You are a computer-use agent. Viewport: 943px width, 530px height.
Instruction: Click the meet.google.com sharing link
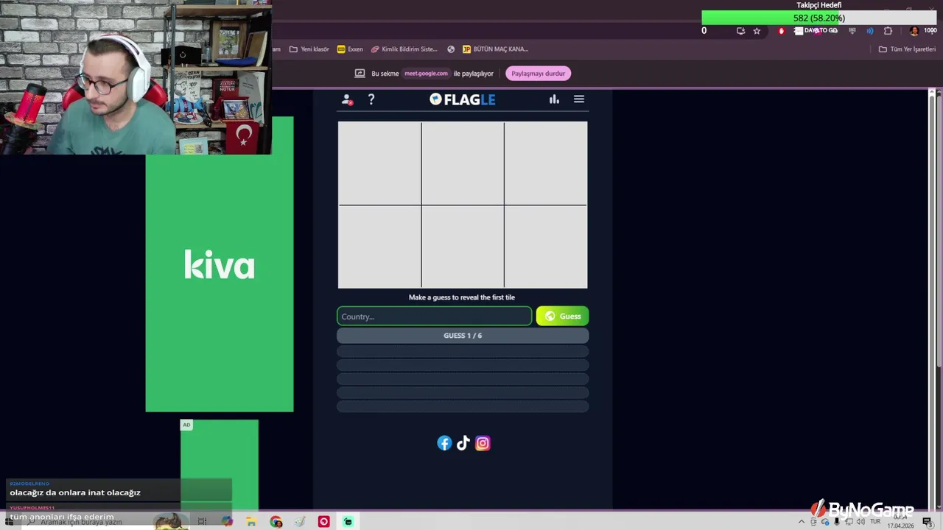426,74
